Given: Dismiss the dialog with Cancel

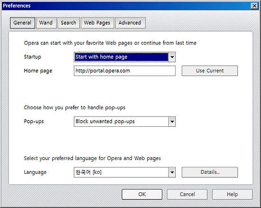Looking at the screenshot, I should coord(187,194).
